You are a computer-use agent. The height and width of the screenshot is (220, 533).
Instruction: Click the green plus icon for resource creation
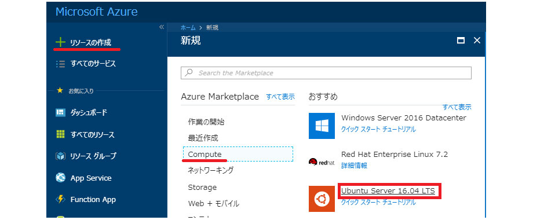click(x=60, y=42)
